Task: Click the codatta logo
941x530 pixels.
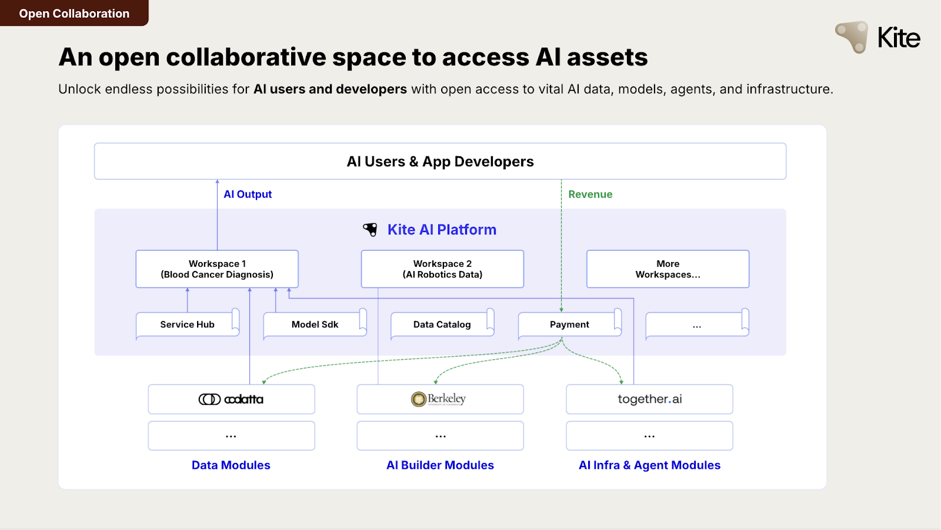Action: (231, 399)
